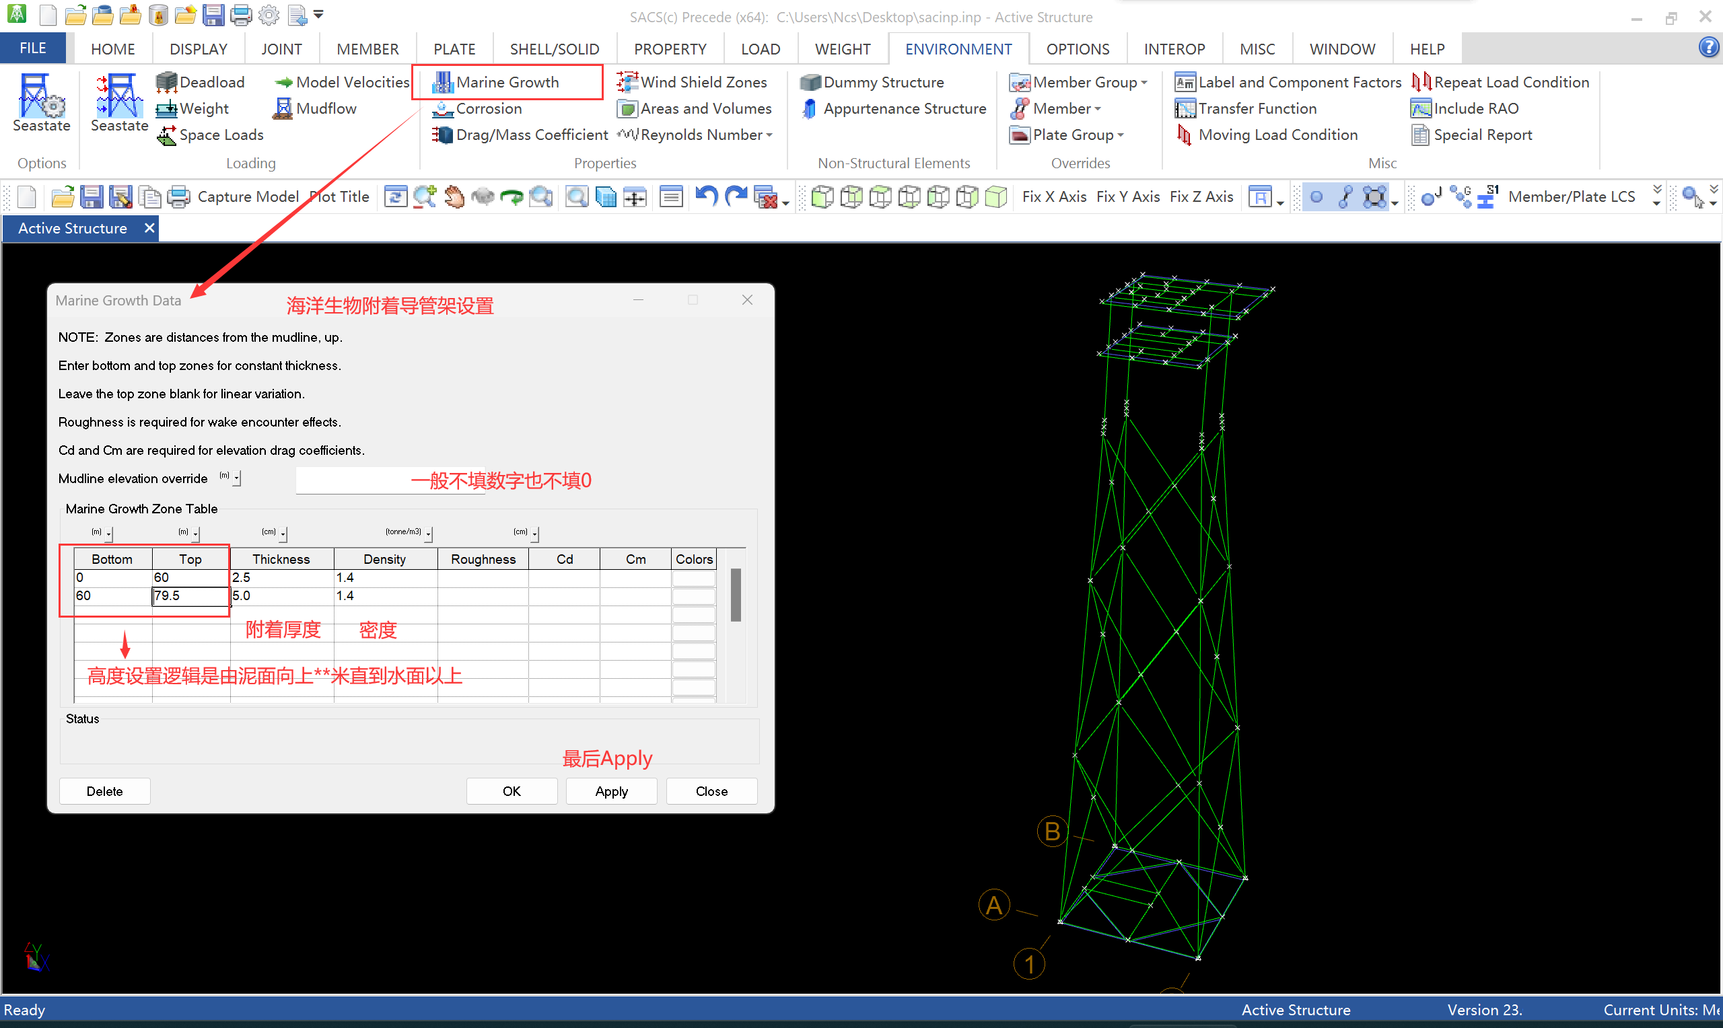Open Density unit tonne/m3 dropdown
This screenshot has height=1028, width=1723.
coord(429,534)
